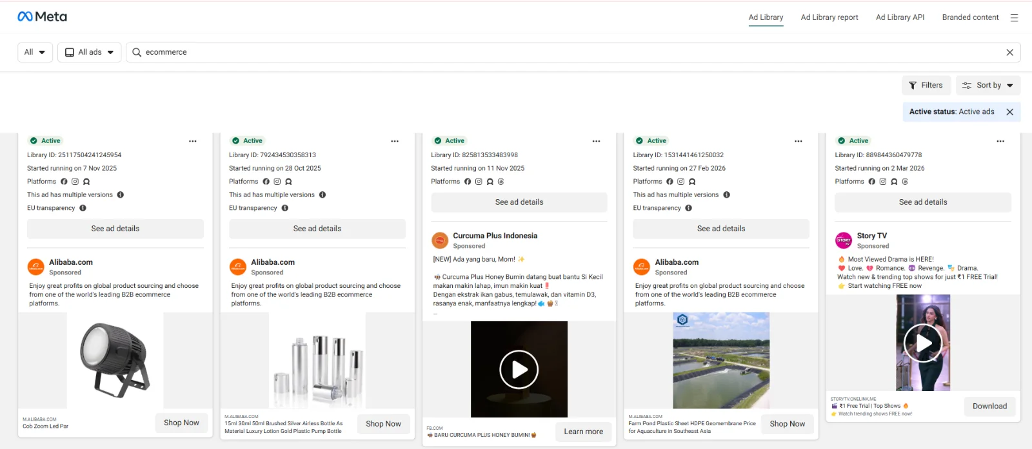Open the airless bottles product image

pos(317,361)
